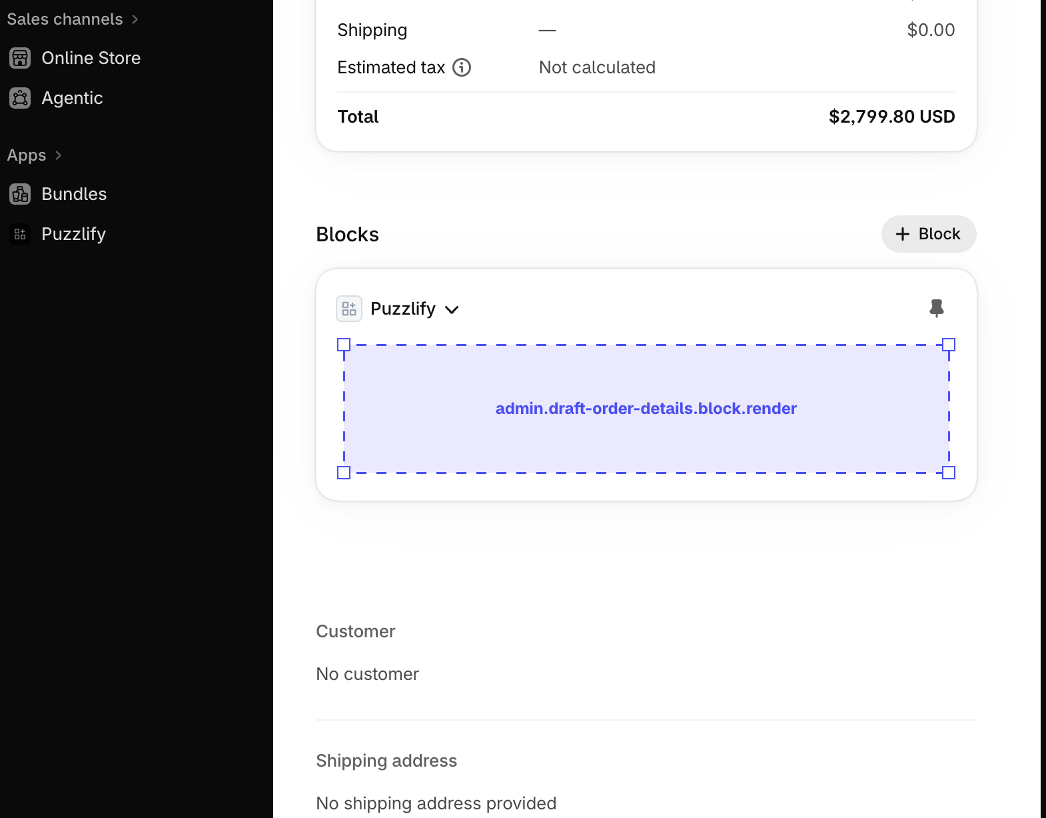
Task: Click the Shipping address heading
Action: (x=386, y=761)
